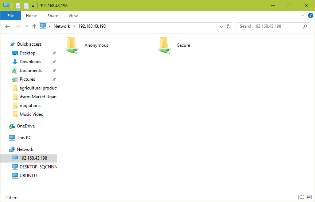Click the Search 192.168.43.198 field
The height and width of the screenshot is (202, 315).
[x=270, y=26]
